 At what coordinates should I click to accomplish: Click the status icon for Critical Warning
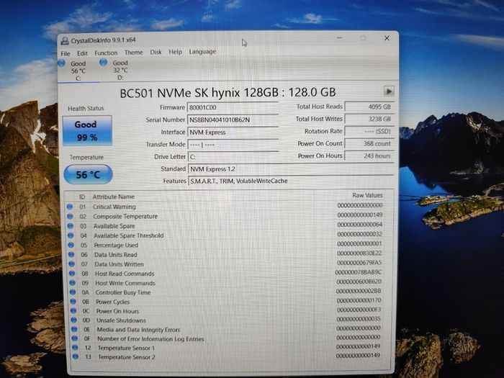point(70,207)
